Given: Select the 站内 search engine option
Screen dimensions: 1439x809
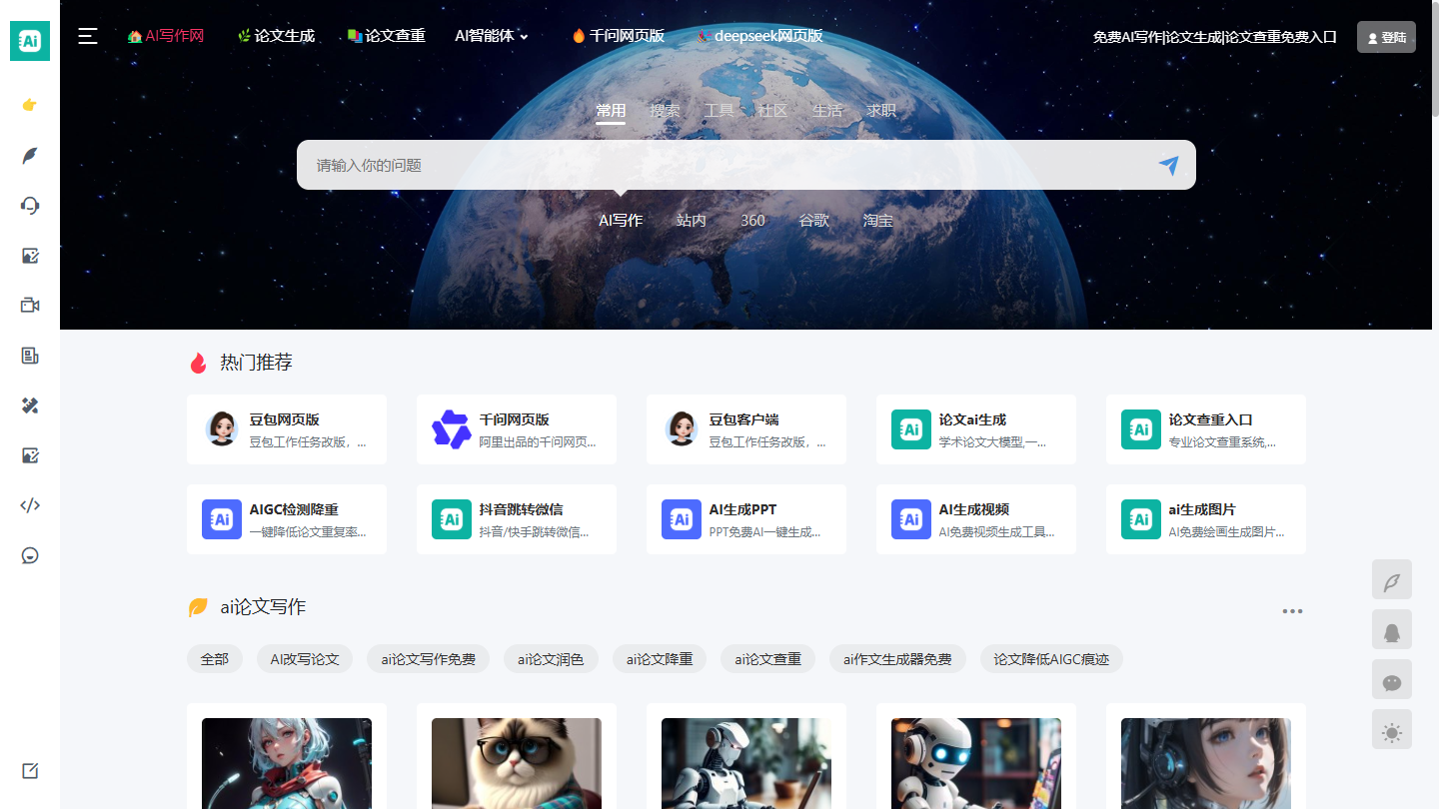Looking at the screenshot, I should [x=692, y=220].
